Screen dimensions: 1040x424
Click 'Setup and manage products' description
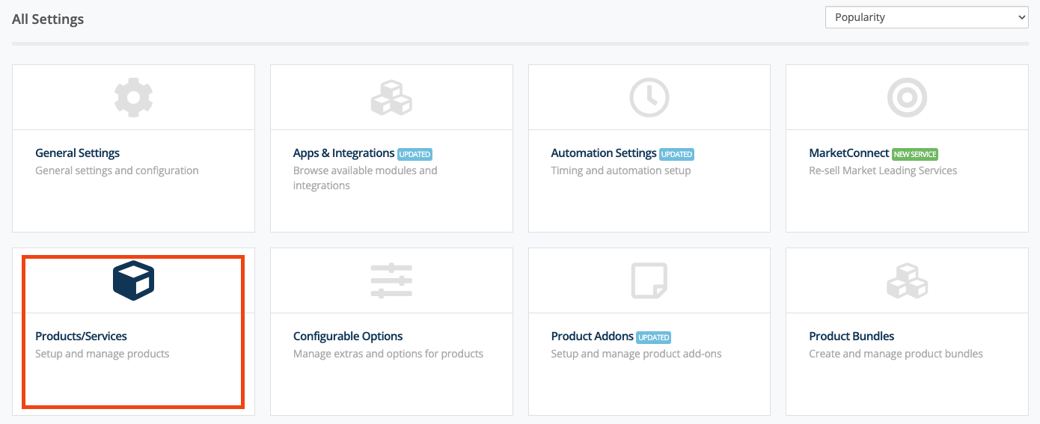[103, 354]
